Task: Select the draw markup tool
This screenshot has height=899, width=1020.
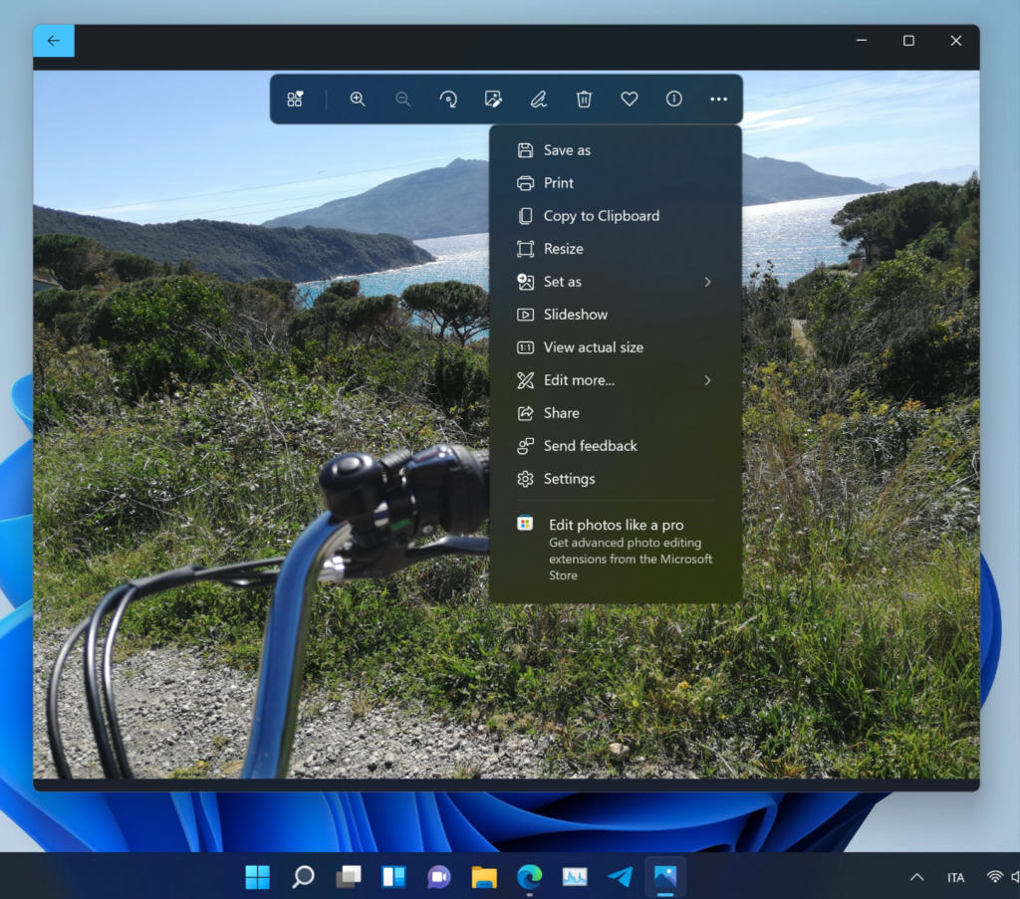Action: (538, 99)
